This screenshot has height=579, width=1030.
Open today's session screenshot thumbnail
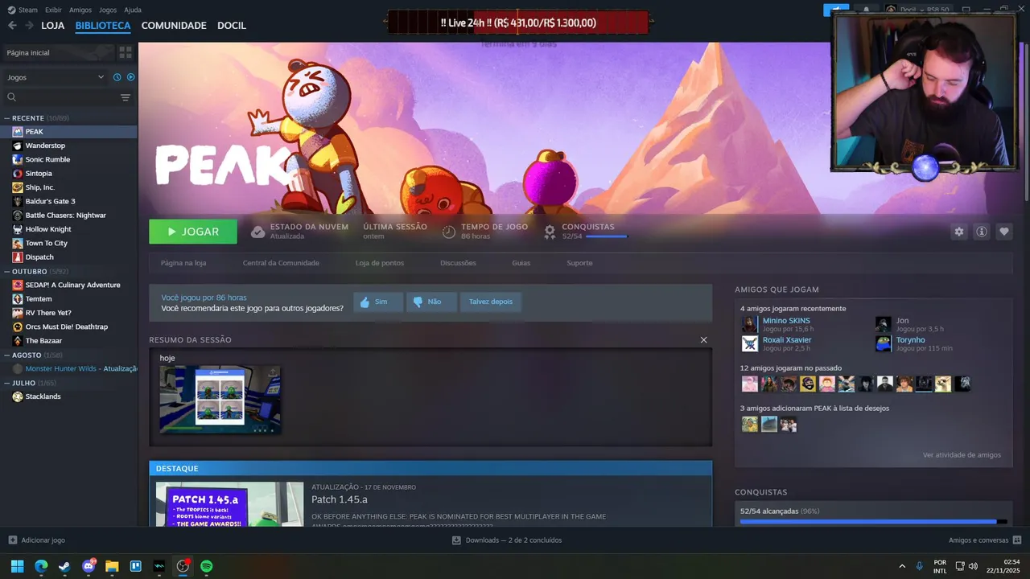(220, 399)
